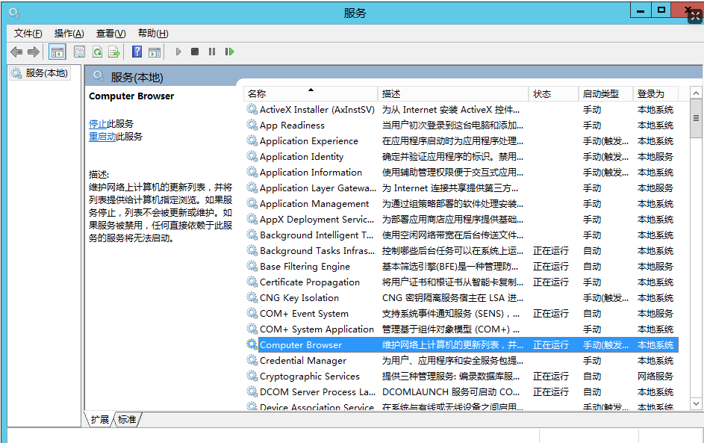Click the scrollbar up arrow
Image resolution: width=704 pixels, height=443 pixels.
coord(696,93)
